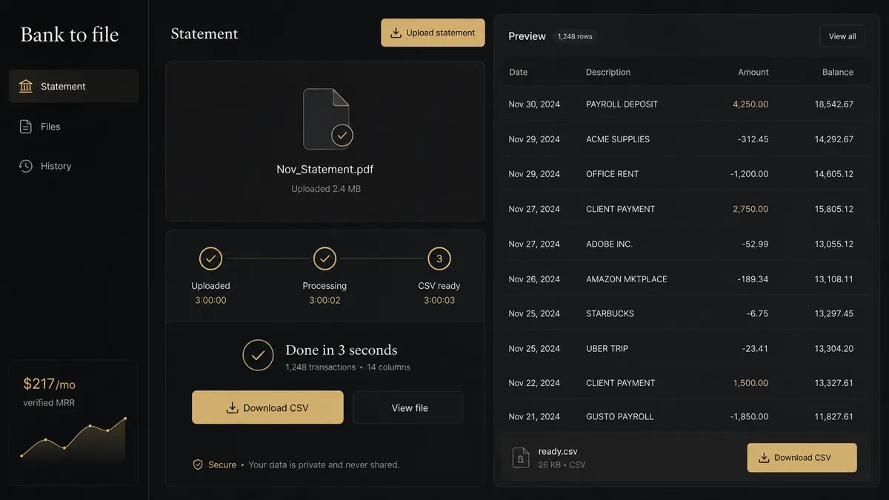Viewport: 889px width, 500px height.
Task: Click the Bank to file logo title
Action: tap(70, 35)
